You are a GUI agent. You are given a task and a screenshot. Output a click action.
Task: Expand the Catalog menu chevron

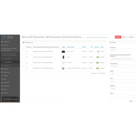[x=18, y=69]
